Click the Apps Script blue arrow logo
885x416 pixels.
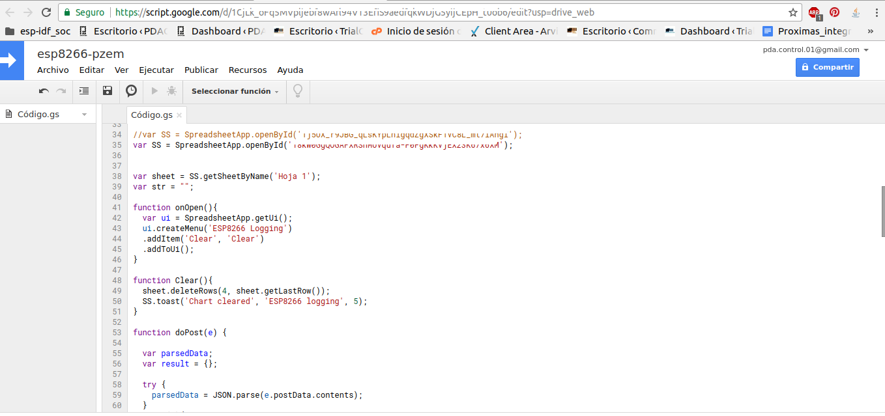coord(12,60)
